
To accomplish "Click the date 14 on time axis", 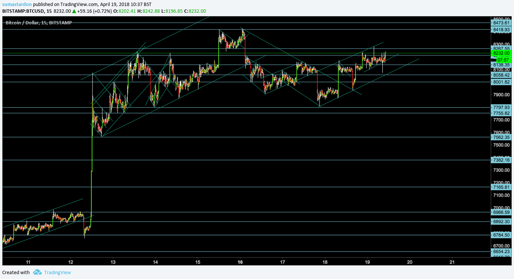I will 155,262.
